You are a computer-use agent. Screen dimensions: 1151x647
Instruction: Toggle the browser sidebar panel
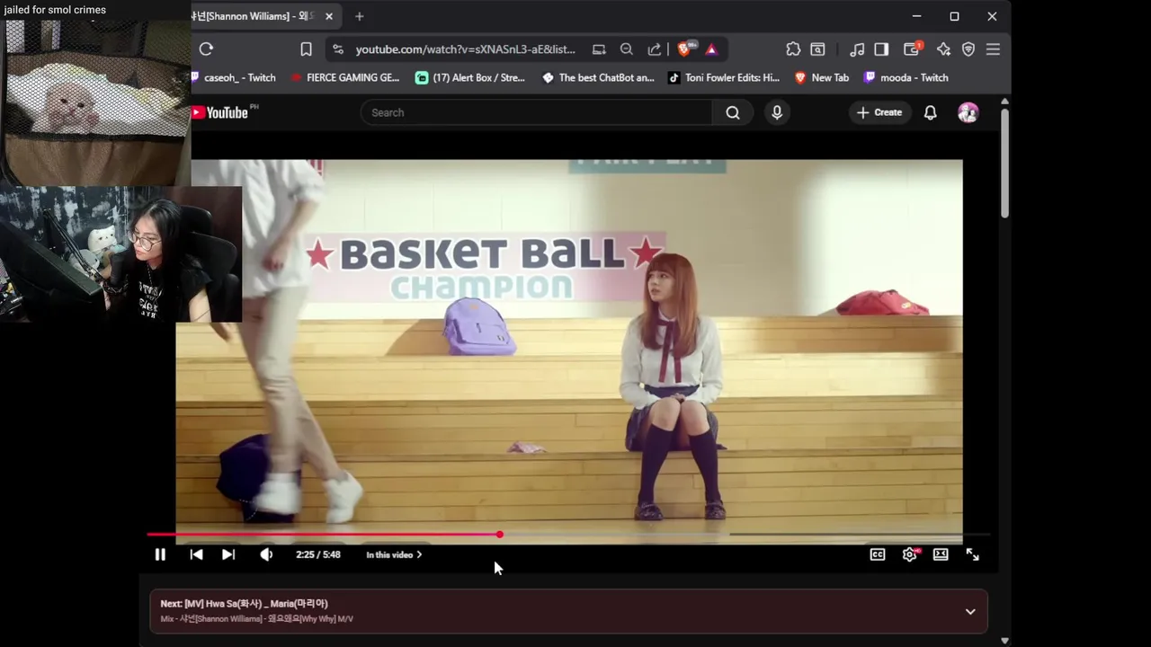[882, 49]
